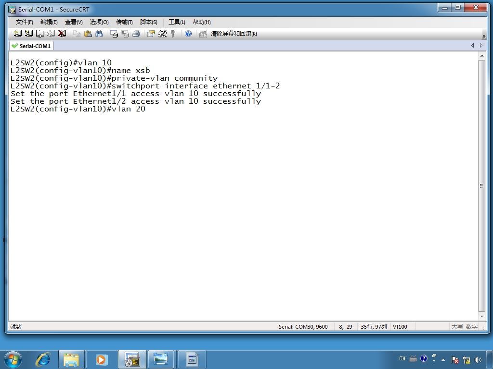Click the Find binoculars icon
The height and width of the screenshot is (369, 493).
(99, 34)
